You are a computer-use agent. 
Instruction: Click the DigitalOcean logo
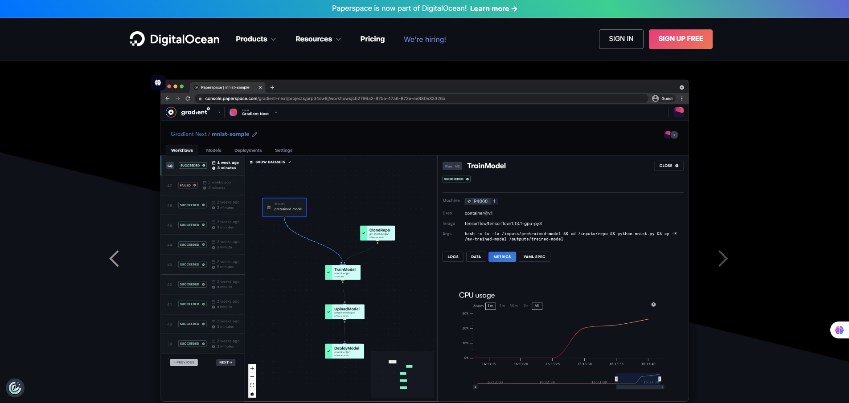(x=174, y=39)
